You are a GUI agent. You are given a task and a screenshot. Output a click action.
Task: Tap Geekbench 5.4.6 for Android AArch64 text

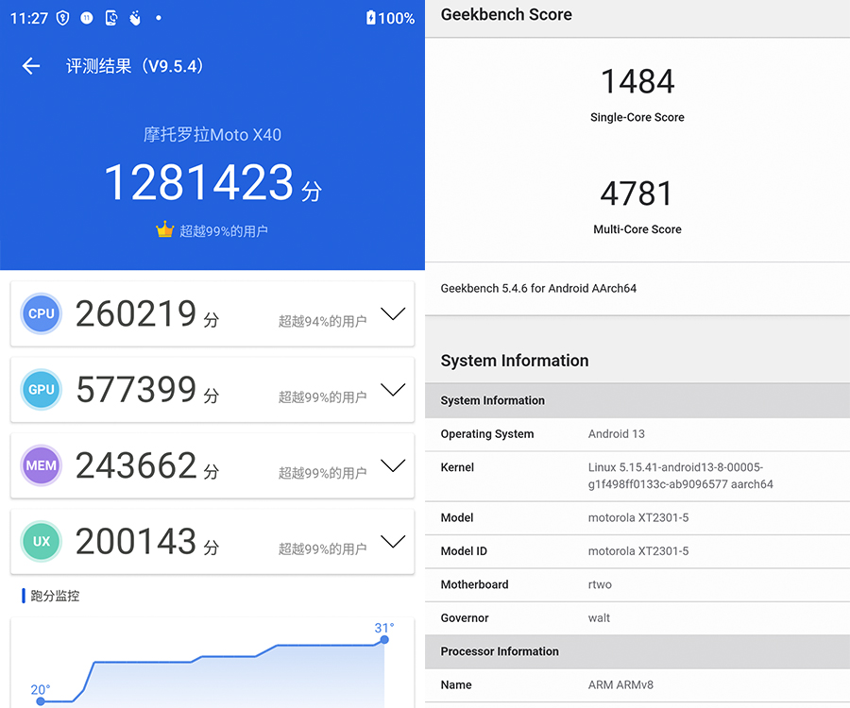pos(538,289)
